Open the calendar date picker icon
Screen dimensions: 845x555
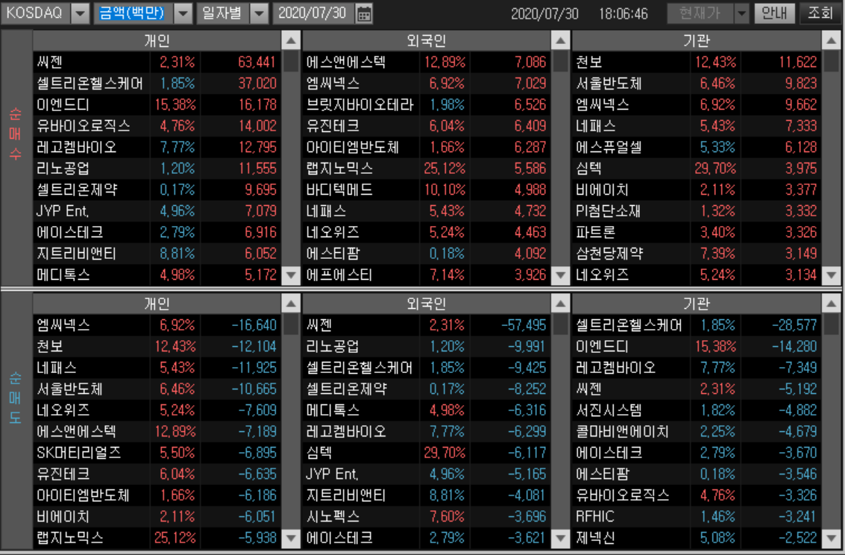(x=364, y=13)
